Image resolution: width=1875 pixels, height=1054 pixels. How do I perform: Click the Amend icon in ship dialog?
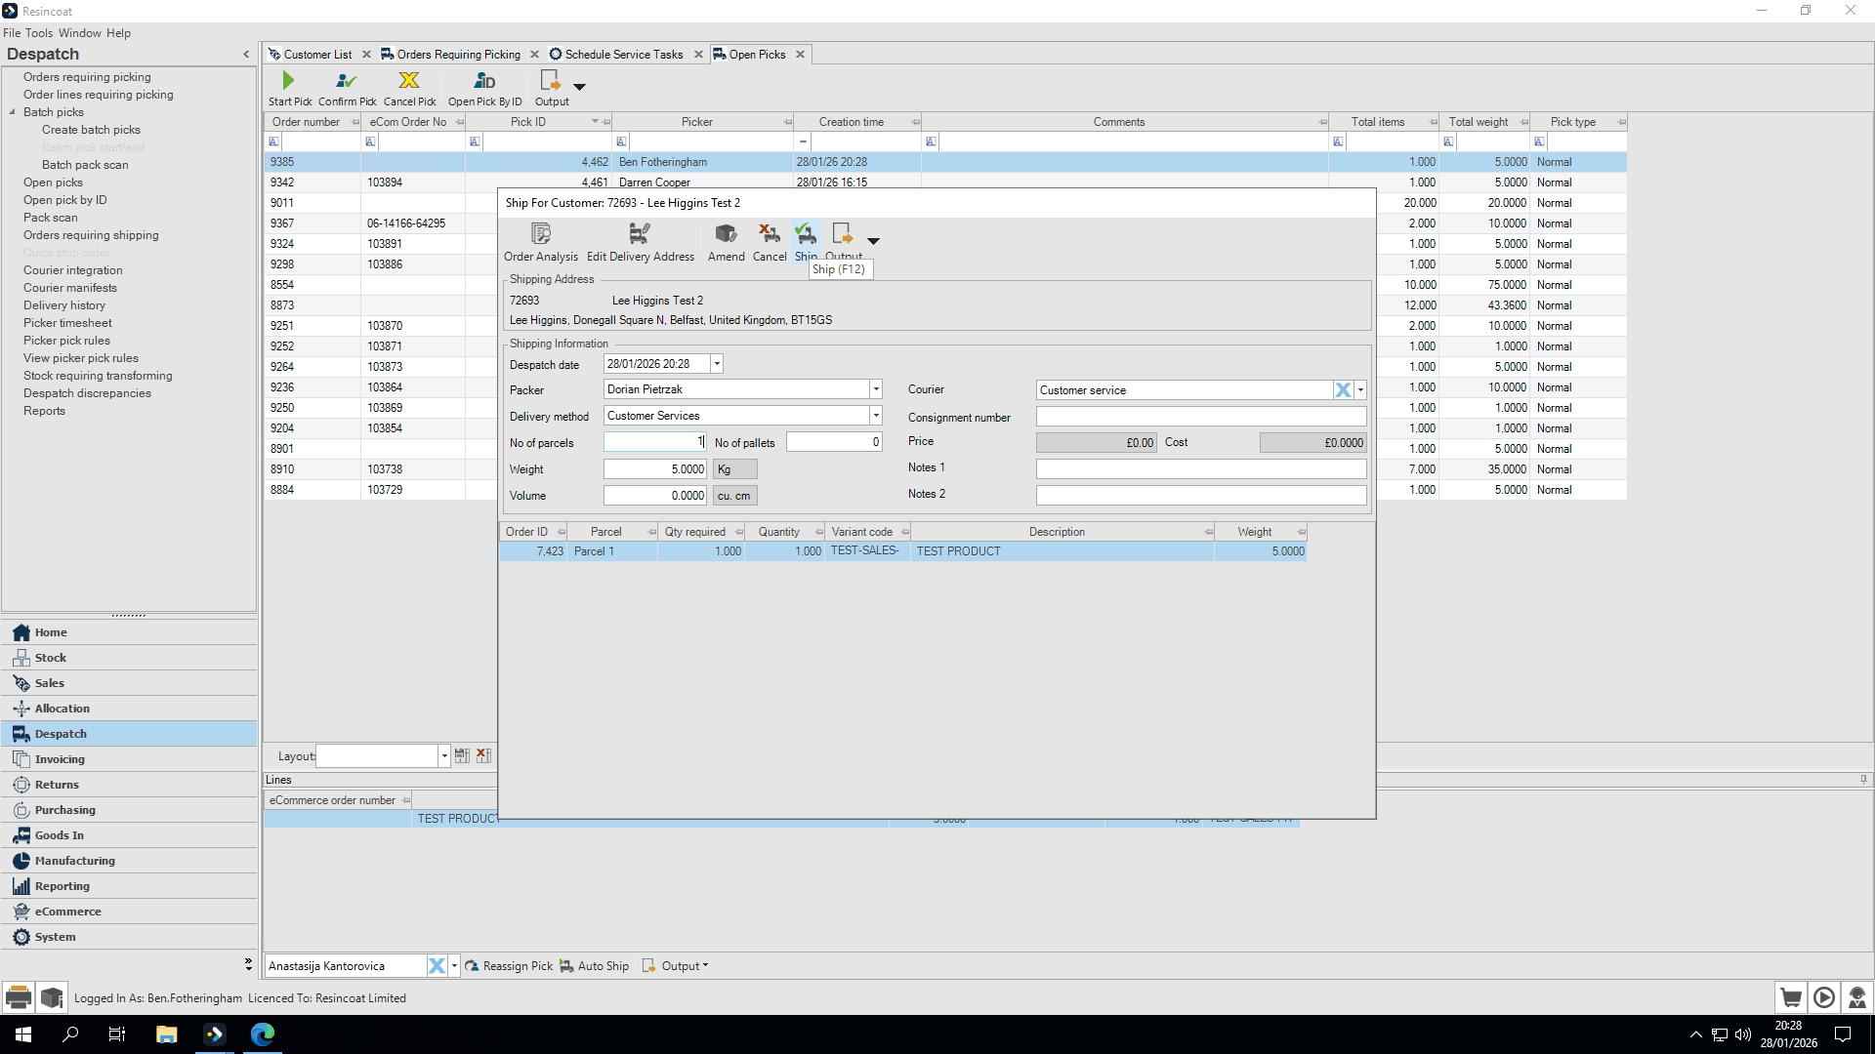point(726,234)
